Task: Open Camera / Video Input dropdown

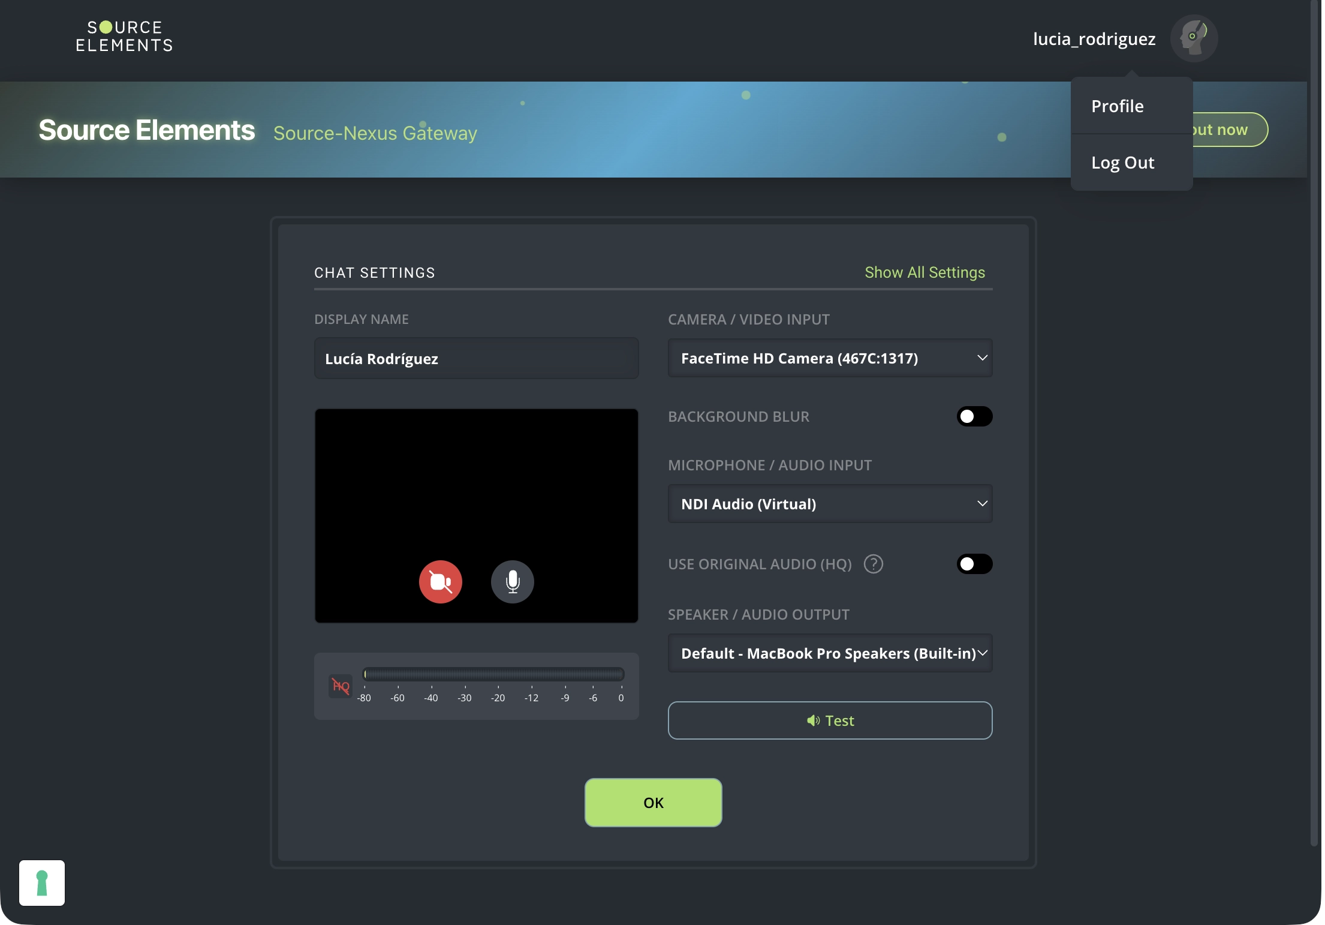Action: point(830,358)
